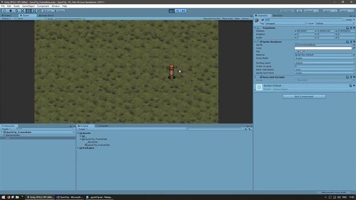356x200 pixels.
Task: Click the Step frame button
Action: (184, 11)
